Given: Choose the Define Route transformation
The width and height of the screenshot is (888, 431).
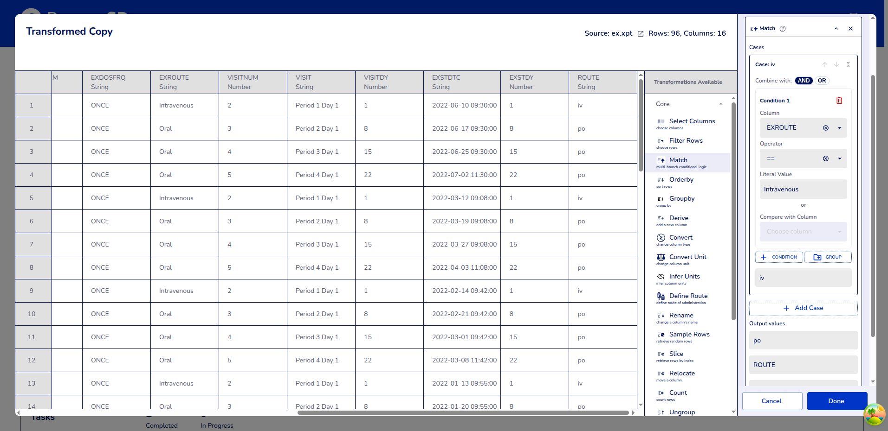Looking at the screenshot, I should pos(688,296).
